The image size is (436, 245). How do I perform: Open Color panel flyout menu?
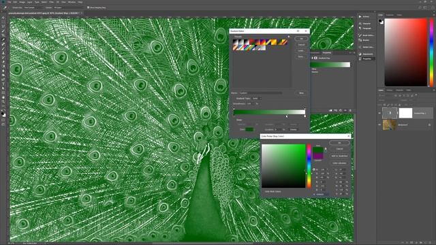point(433,15)
